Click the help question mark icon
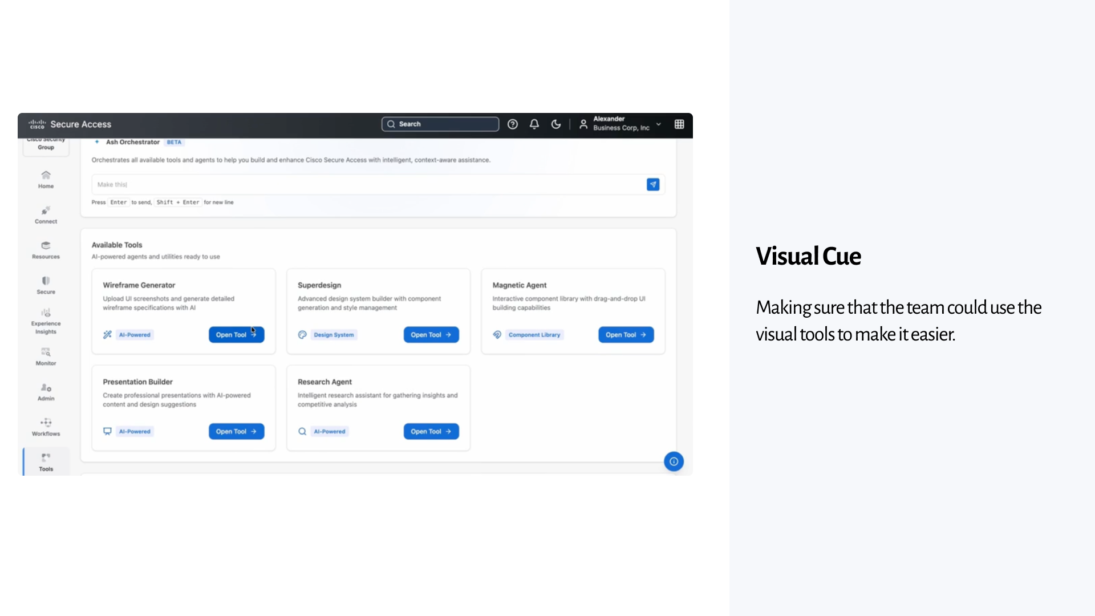 513,124
